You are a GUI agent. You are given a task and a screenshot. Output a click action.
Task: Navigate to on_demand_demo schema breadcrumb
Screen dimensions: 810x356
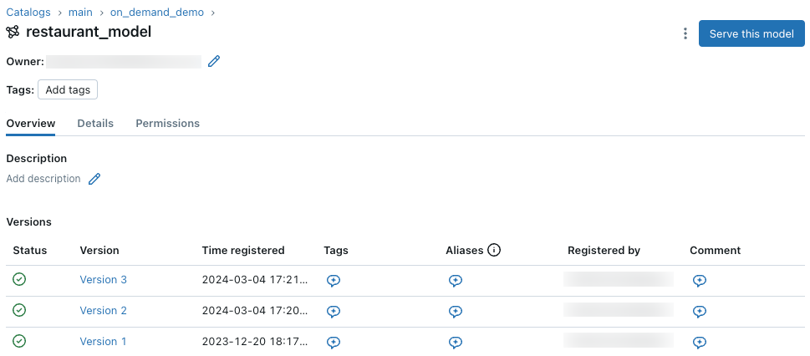click(x=158, y=13)
